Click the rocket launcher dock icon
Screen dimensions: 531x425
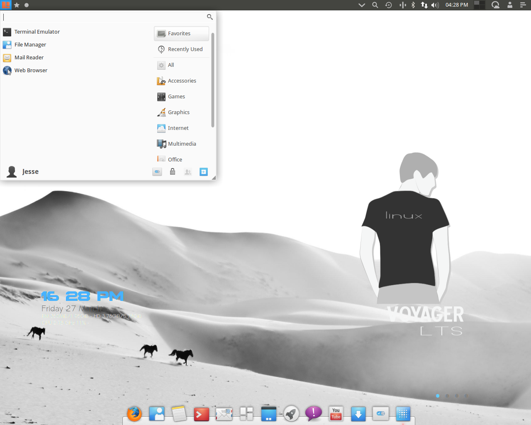291,414
